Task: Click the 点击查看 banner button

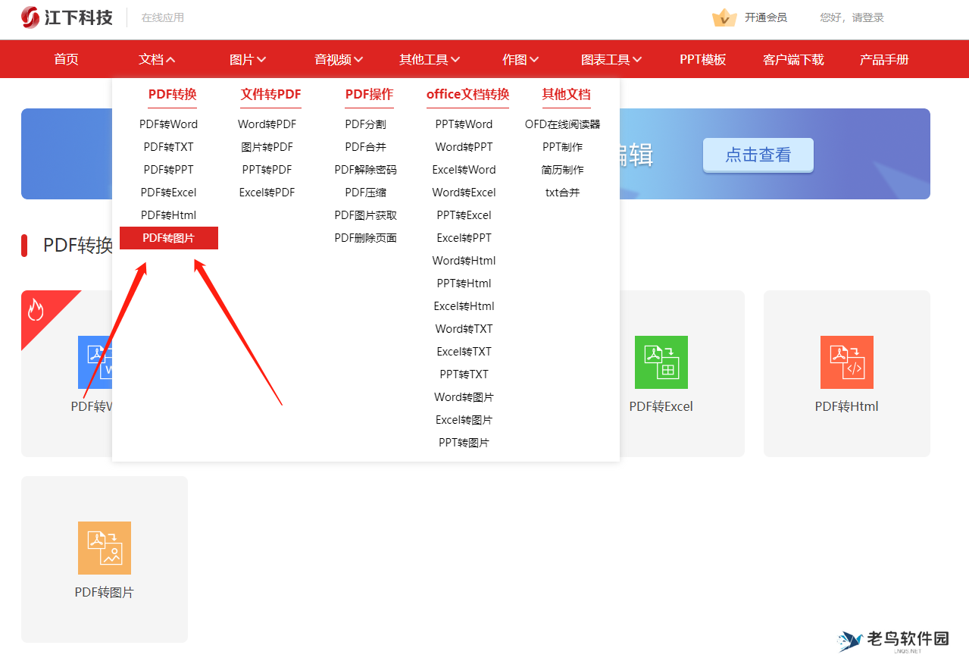Action: [758, 155]
